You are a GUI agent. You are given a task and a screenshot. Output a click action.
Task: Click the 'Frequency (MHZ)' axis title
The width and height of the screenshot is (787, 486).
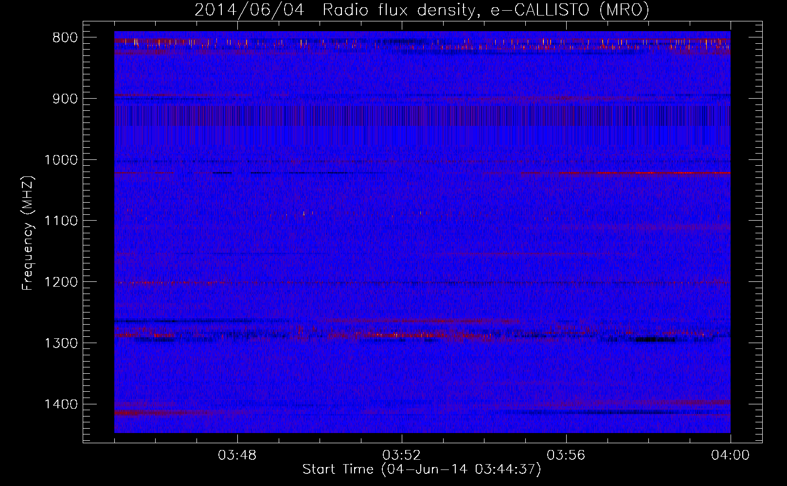(28, 233)
